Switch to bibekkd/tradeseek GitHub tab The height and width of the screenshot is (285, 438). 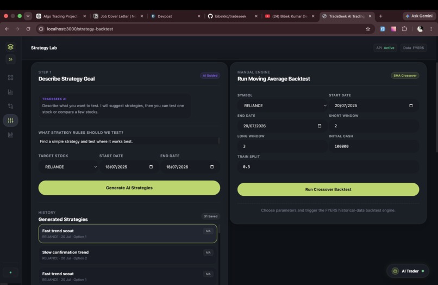(233, 16)
